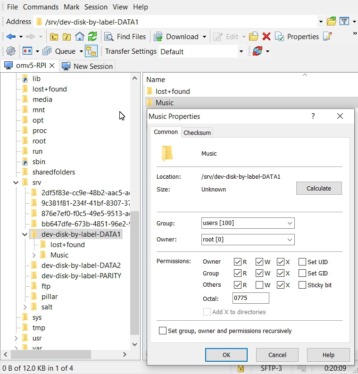Click the Calculate size button

point(319,188)
